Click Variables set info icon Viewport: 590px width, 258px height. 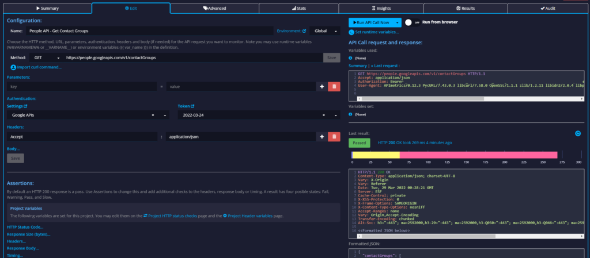tap(350, 114)
